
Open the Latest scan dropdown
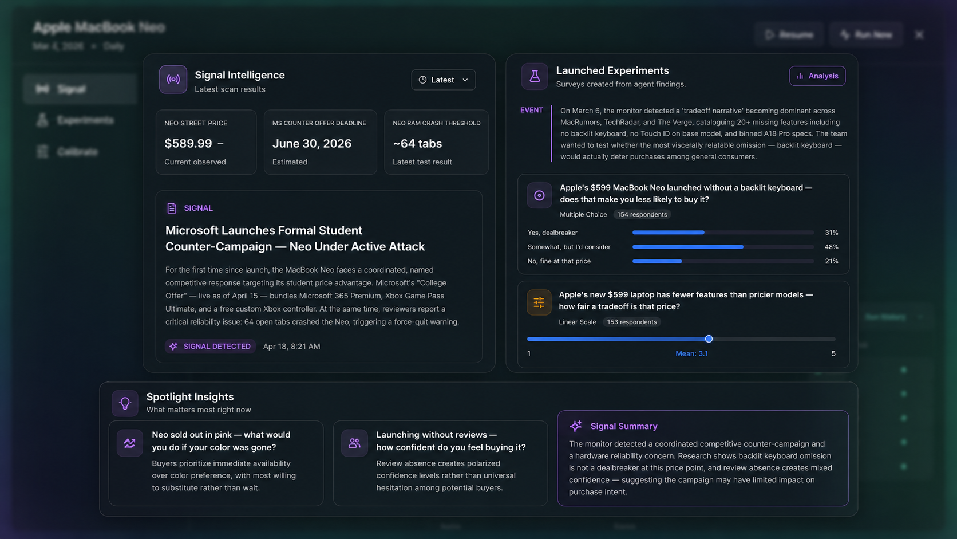click(x=444, y=80)
